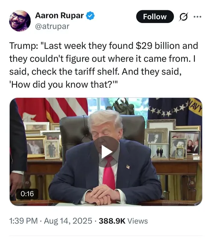Play the embedded video
This screenshot has height=238, width=205.
(x=106, y=152)
